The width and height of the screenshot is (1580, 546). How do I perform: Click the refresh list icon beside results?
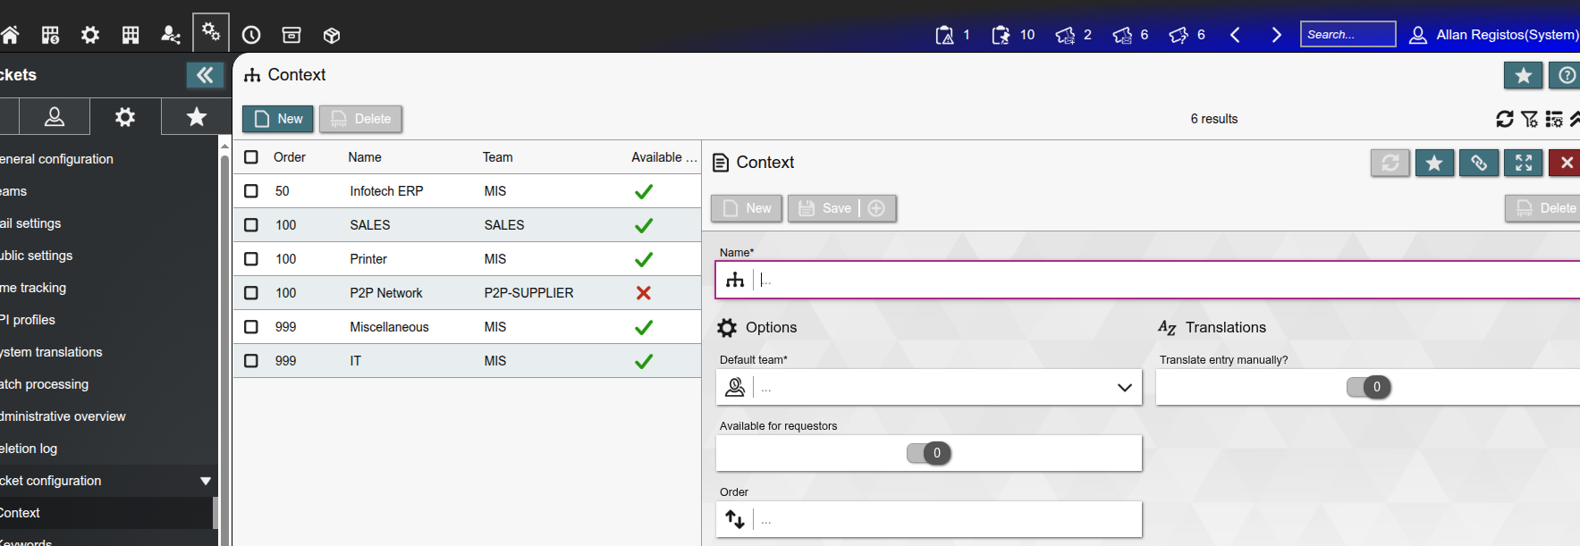pos(1504,119)
